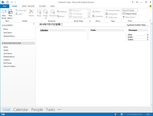Click the Reply All icon

pyautogui.click(x=46, y=12)
